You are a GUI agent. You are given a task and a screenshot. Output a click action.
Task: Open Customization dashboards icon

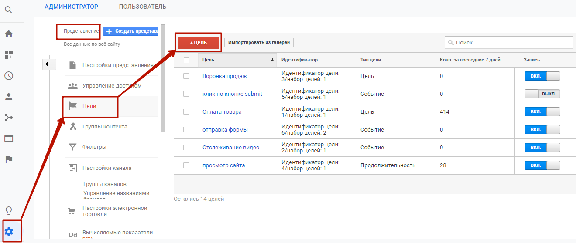[9, 55]
